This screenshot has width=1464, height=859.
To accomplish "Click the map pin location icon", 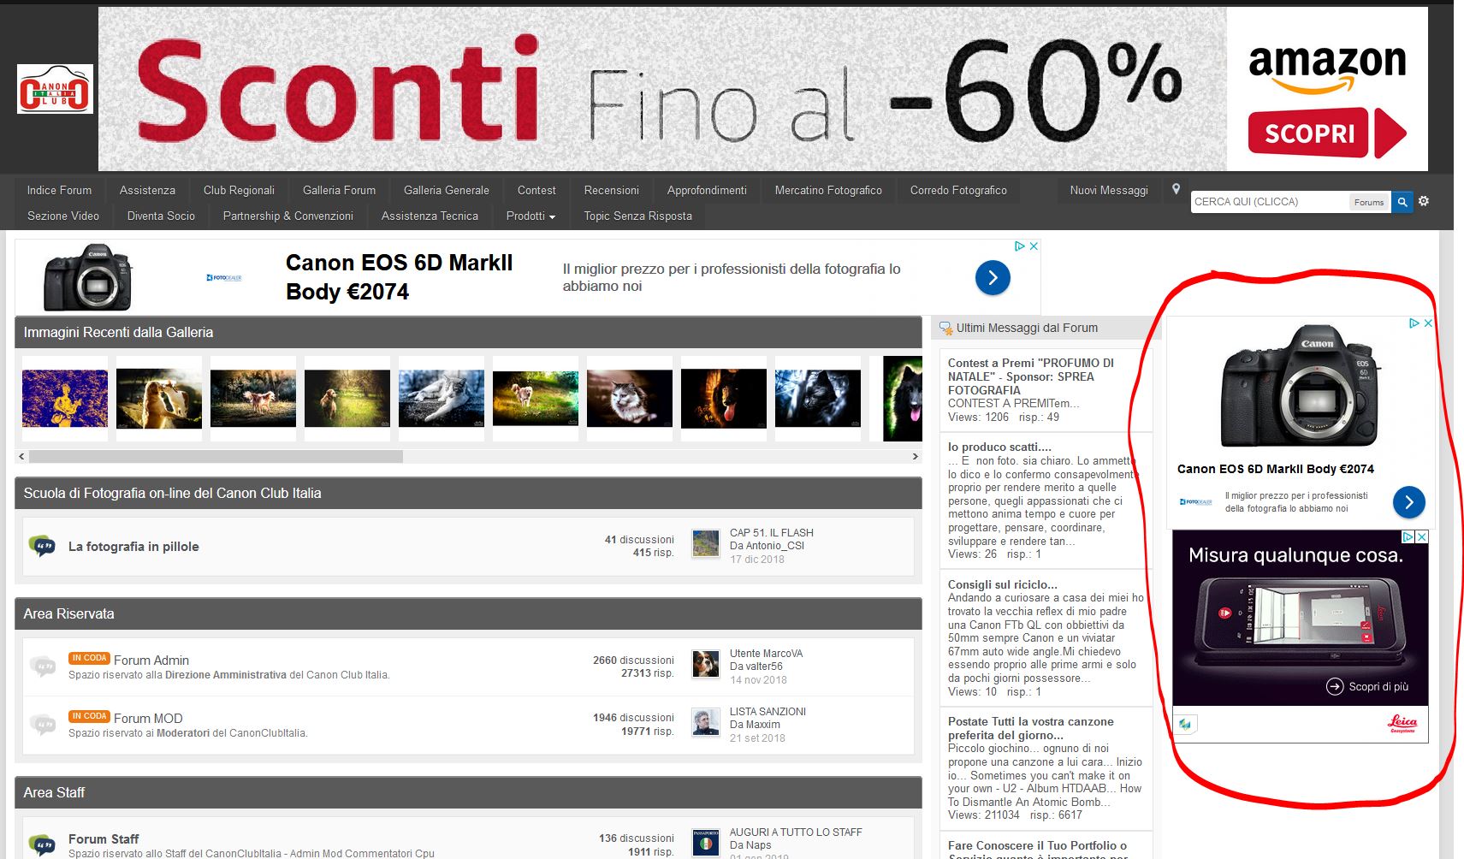I will tap(1176, 189).
